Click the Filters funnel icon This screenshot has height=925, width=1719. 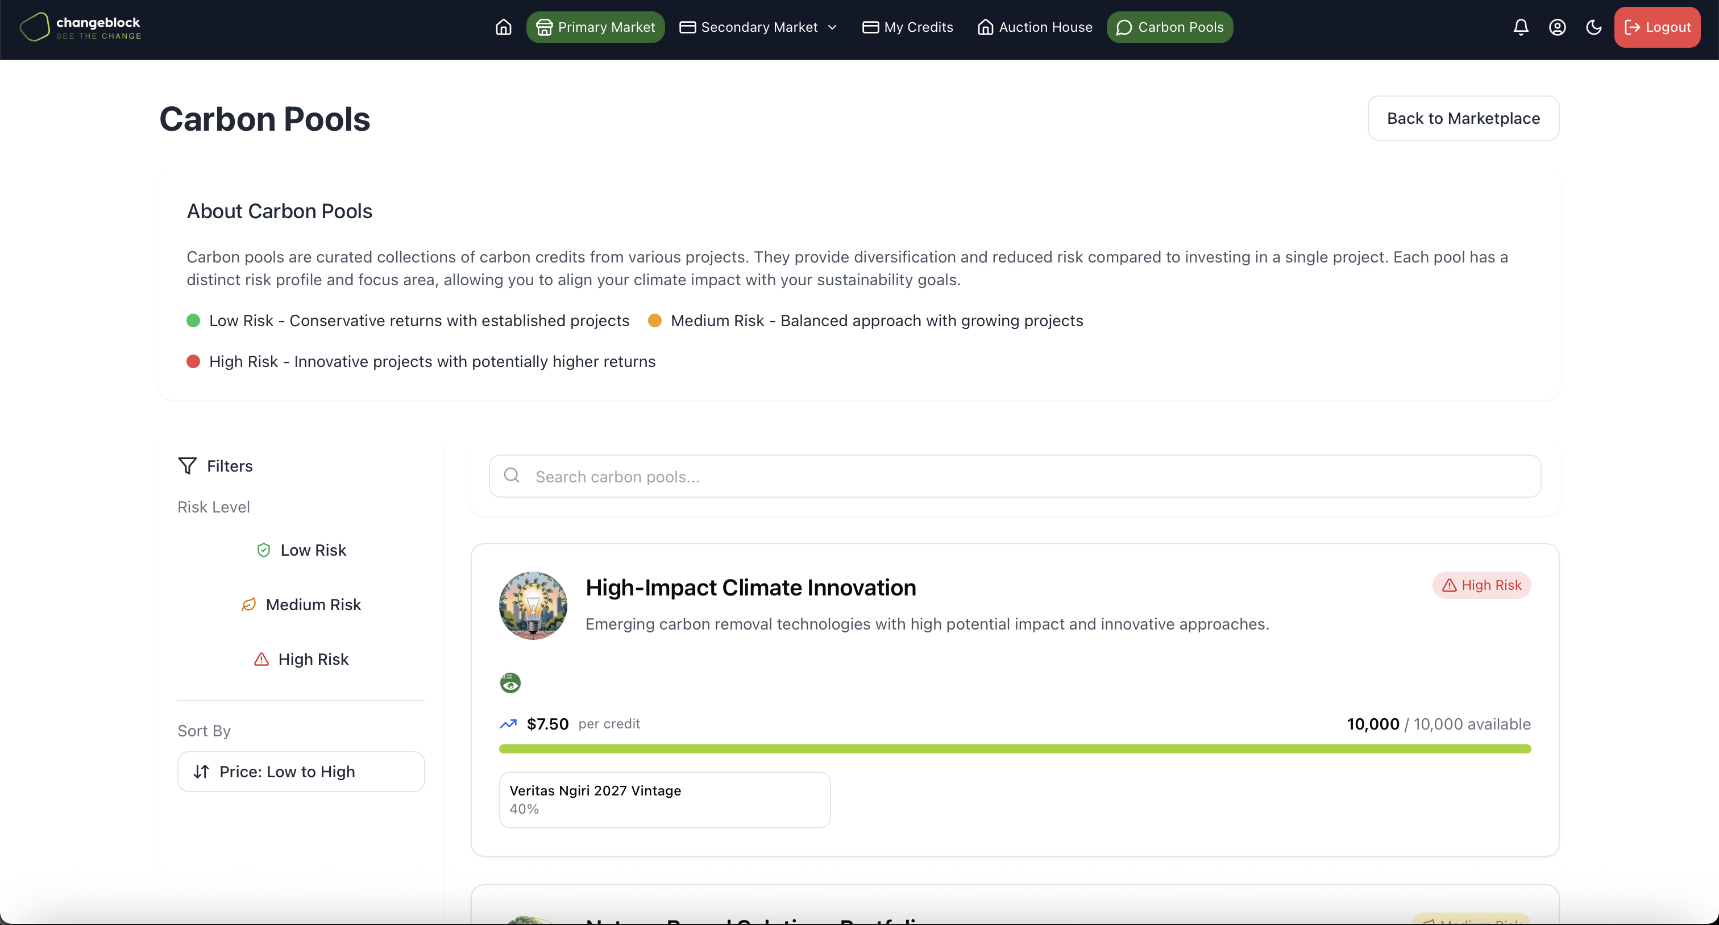[x=188, y=465]
